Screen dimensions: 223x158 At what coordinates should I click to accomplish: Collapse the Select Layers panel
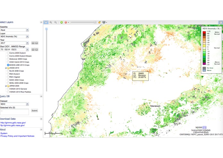point(41,22)
